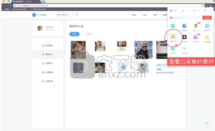The width and height of the screenshot is (215, 131).
Task: Select the blue 图片 tab
Action: click(74, 34)
